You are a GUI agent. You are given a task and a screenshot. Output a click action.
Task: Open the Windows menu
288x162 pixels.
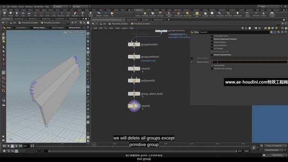coord(29,7)
